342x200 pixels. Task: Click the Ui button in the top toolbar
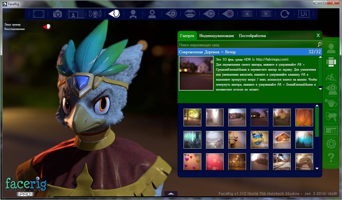(304, 14)
